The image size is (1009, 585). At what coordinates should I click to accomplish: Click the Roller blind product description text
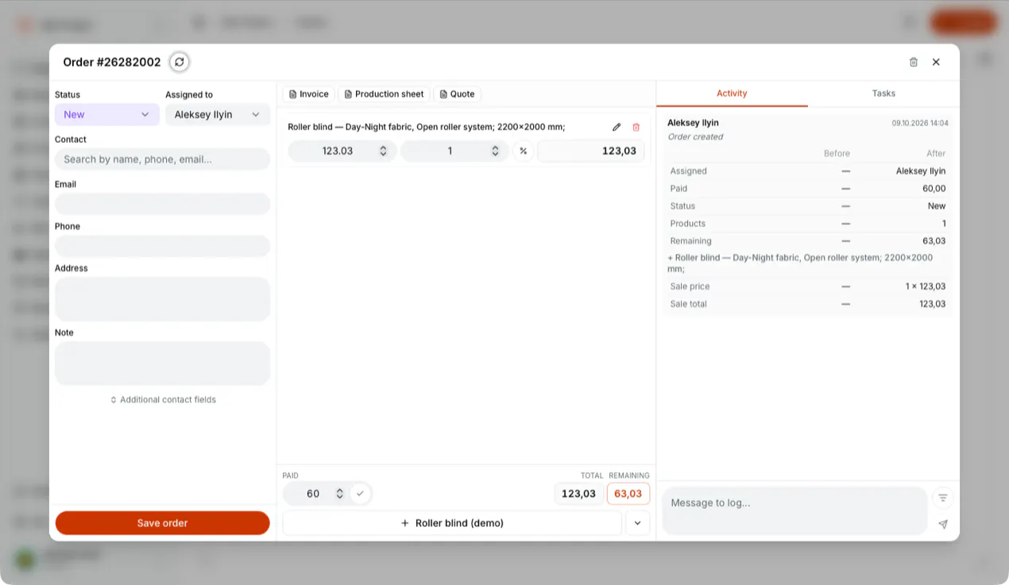[427, 127]
